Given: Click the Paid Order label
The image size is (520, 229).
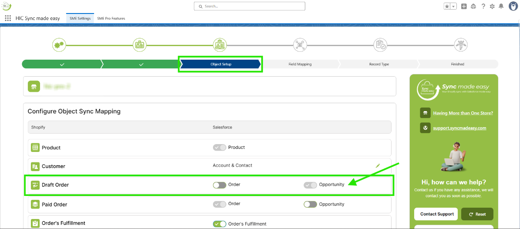Looking at the screenshot, I should click(54, 205).
